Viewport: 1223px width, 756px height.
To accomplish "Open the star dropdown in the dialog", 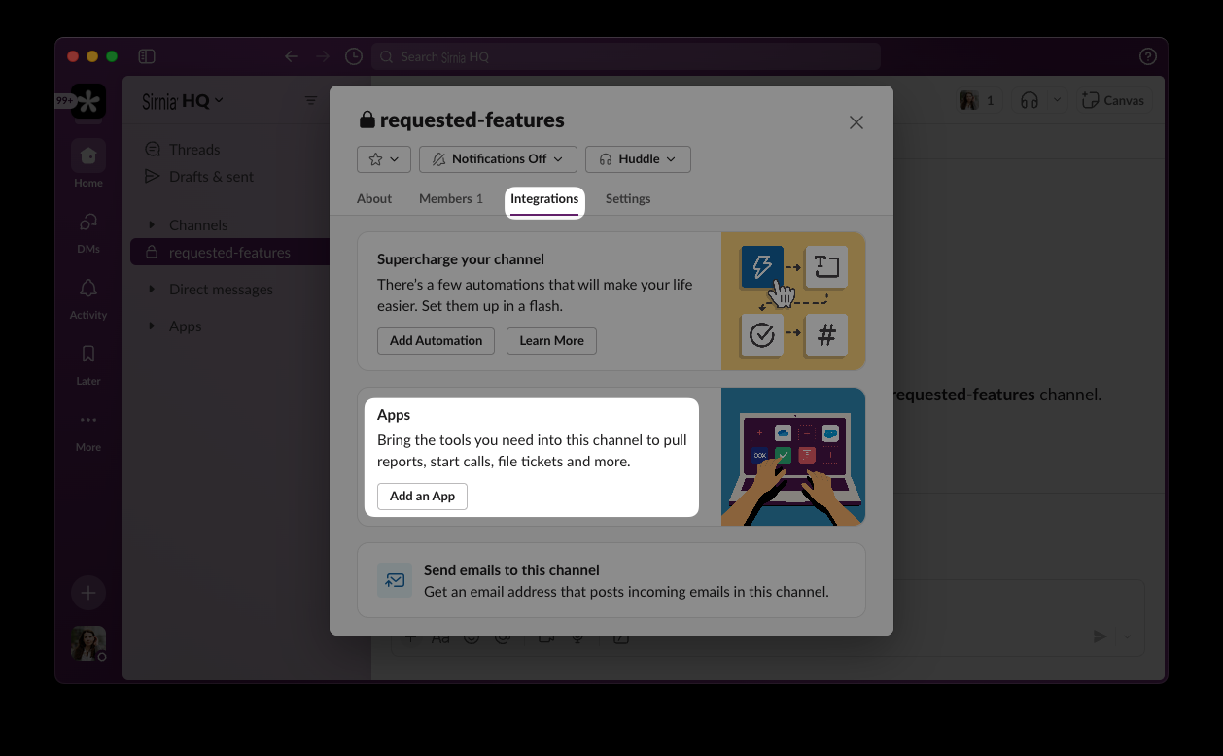I will coord(384,159).
